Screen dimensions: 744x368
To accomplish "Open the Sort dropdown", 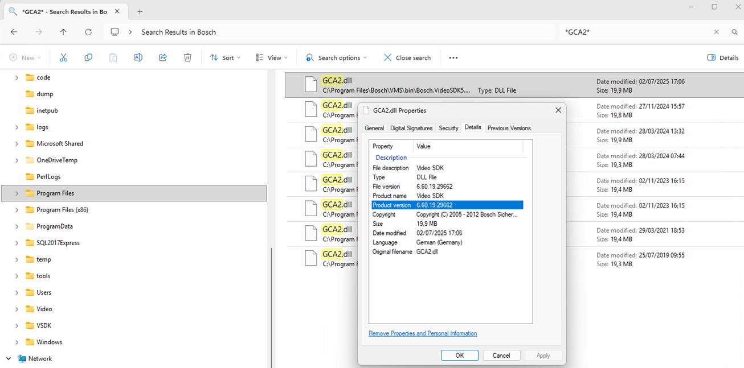I will 226,57.
